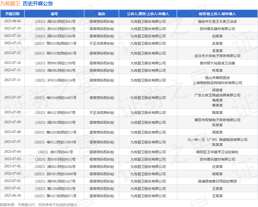Image resolution: width=258 pixels, height=207 pixels.
Task: Select the 被告/被上诉人/被申请人 column header
Action: [217, 14]
